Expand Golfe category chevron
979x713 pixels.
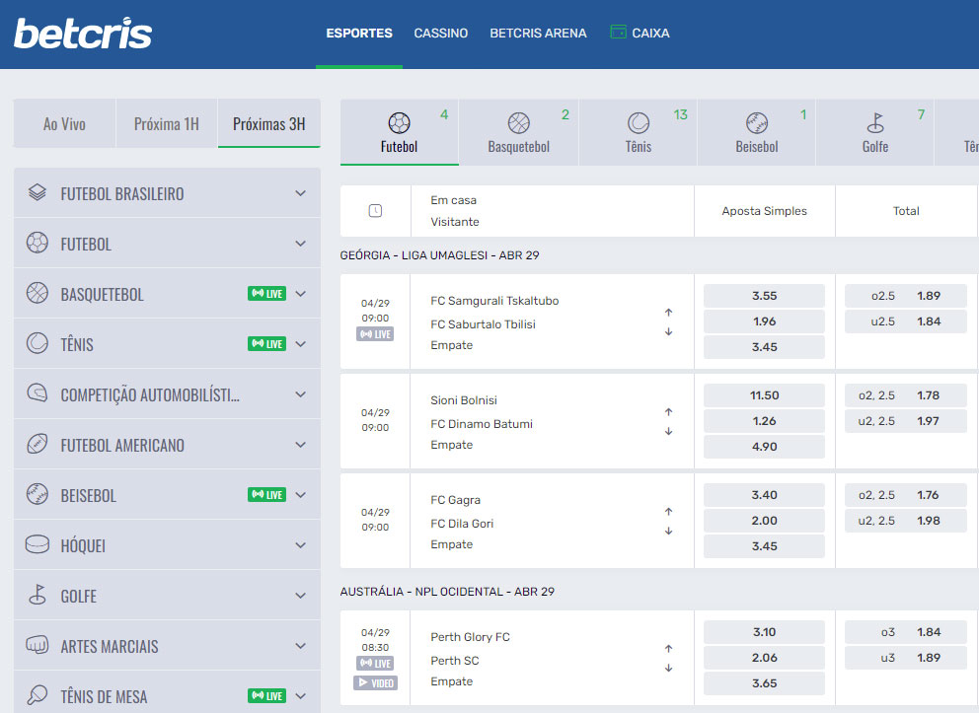pos(300,596)
